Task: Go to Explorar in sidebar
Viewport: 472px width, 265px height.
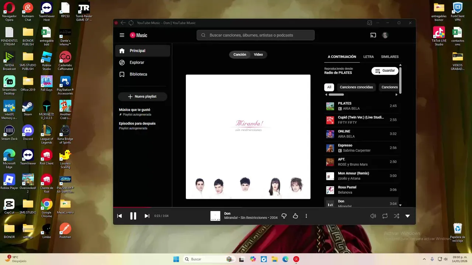Action: 143,63
